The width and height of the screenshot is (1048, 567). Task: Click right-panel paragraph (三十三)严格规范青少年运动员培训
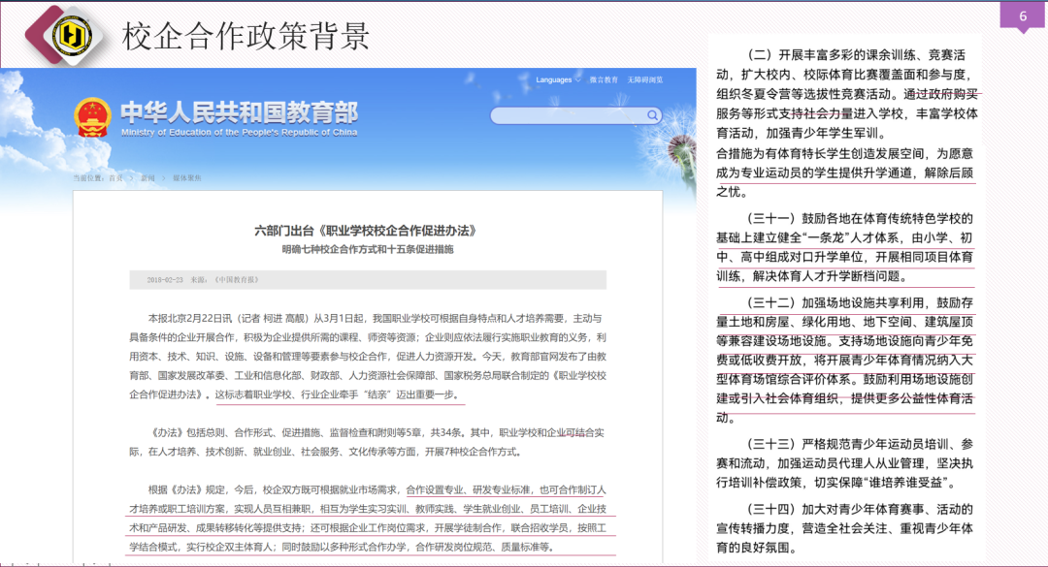coord(845,463)
